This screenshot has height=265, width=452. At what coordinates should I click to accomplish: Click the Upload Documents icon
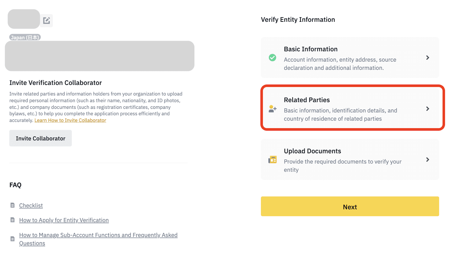point(272,160)
